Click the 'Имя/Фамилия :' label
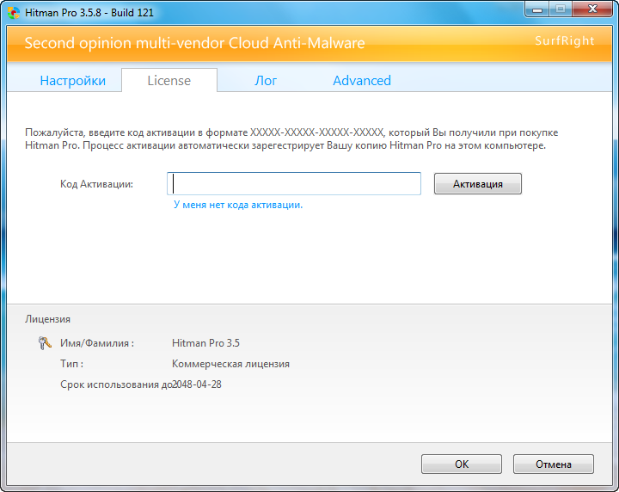This screenshot has width=619, height=492. (x=97, y=343)
